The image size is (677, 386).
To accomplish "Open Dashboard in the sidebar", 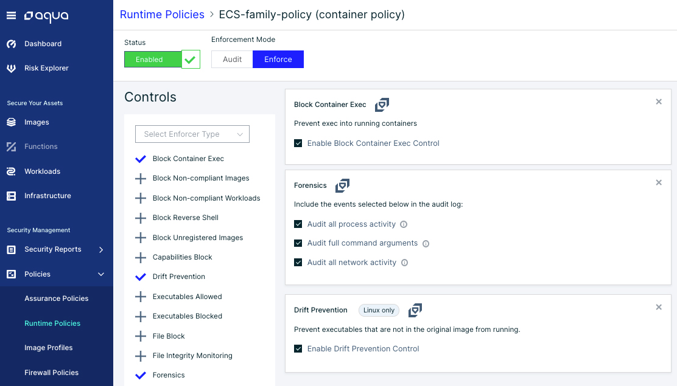I will point(43,44).
